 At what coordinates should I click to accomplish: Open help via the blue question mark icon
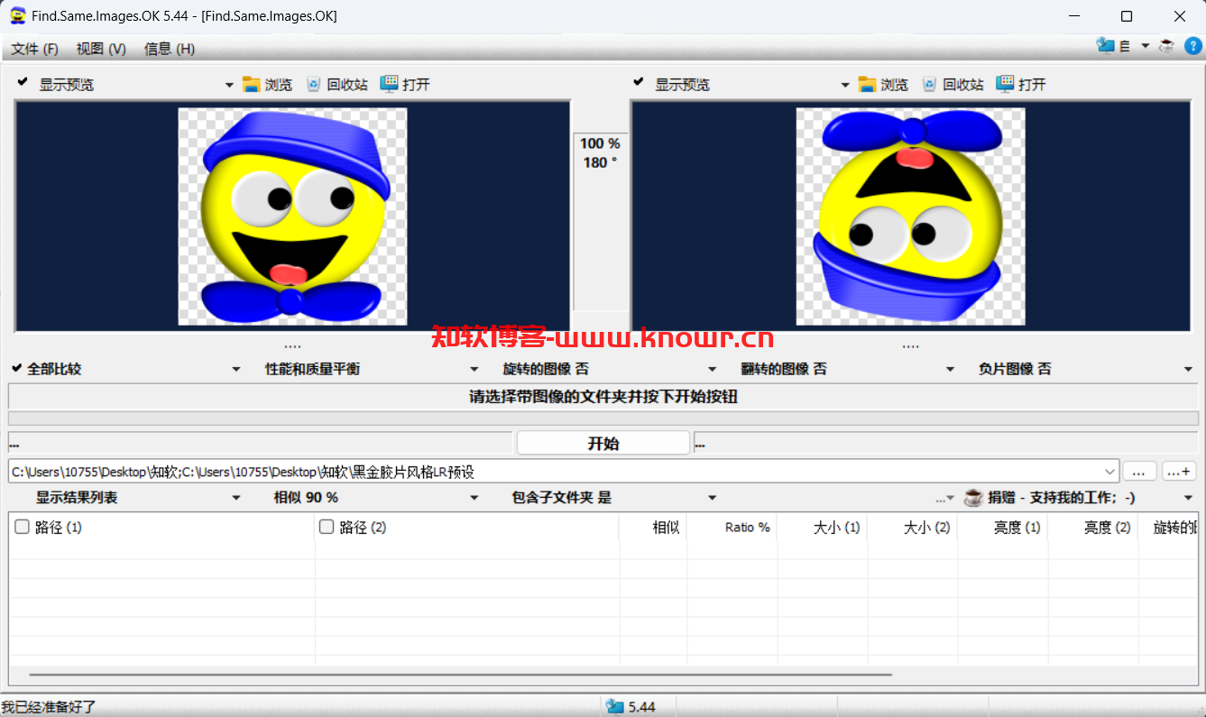1192,45
